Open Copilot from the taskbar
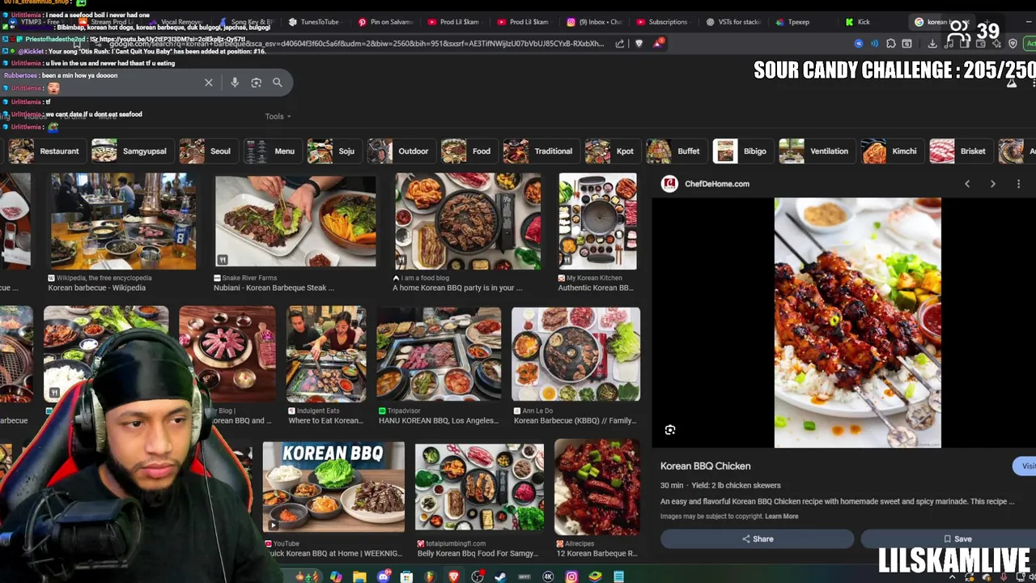Screen dimensions: 1036x583 click(x=336, y=577)
